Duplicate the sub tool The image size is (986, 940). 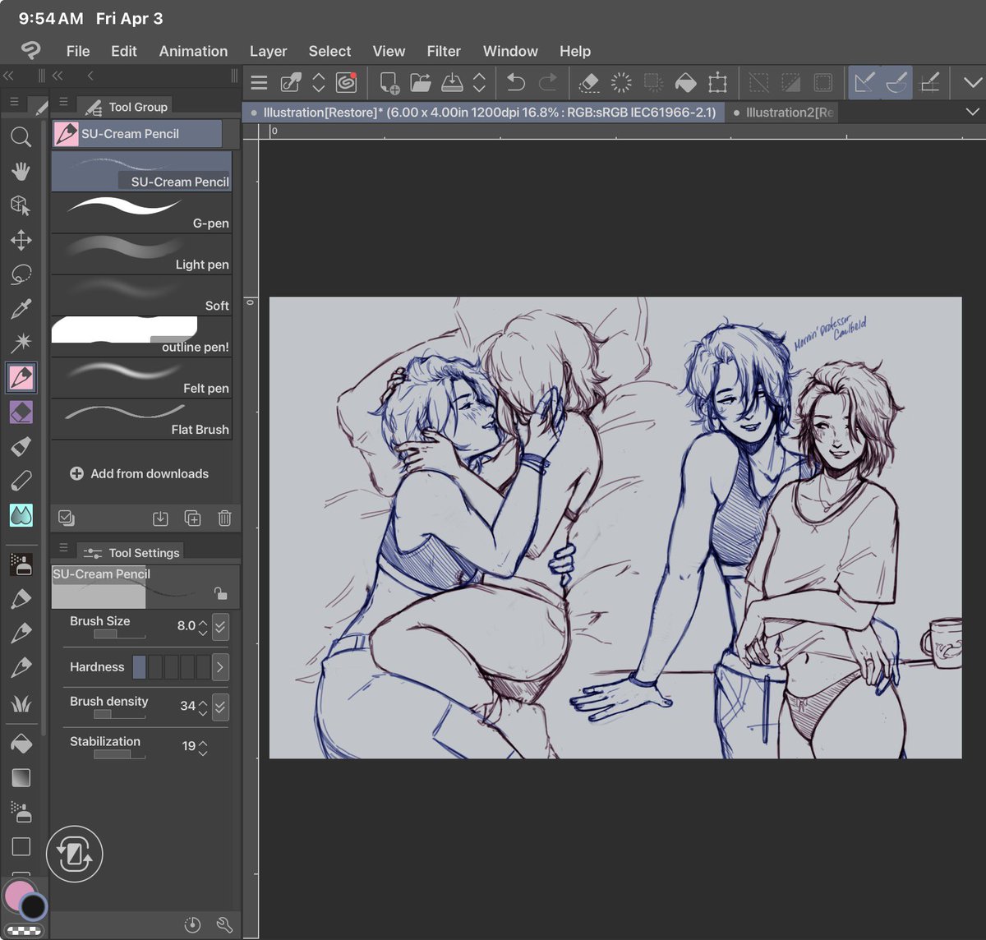point(192,518)
